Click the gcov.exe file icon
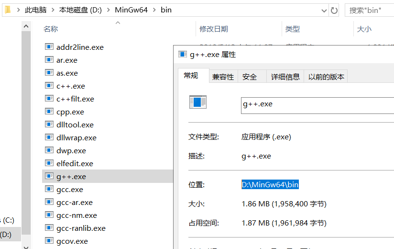 click(x=49, y=241)
